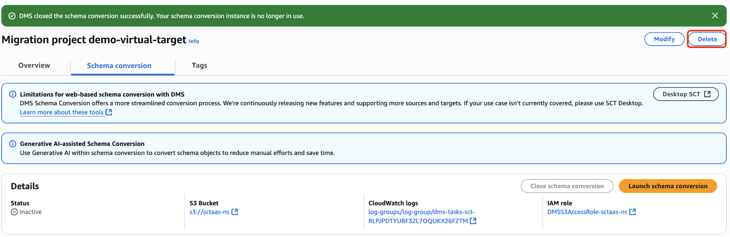Open the Info link beside project title
This screenshot has width=730, height=237.
[x=194, y=41]
